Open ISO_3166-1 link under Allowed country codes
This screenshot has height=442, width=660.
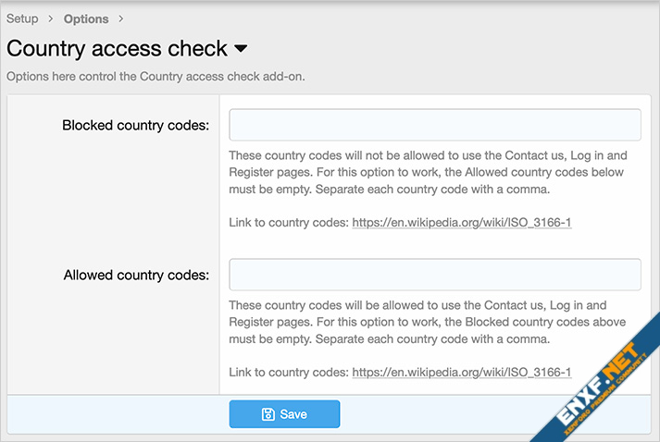462,373
